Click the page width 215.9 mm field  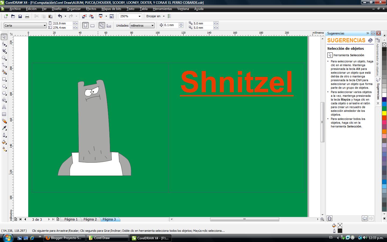coord(63,23)
